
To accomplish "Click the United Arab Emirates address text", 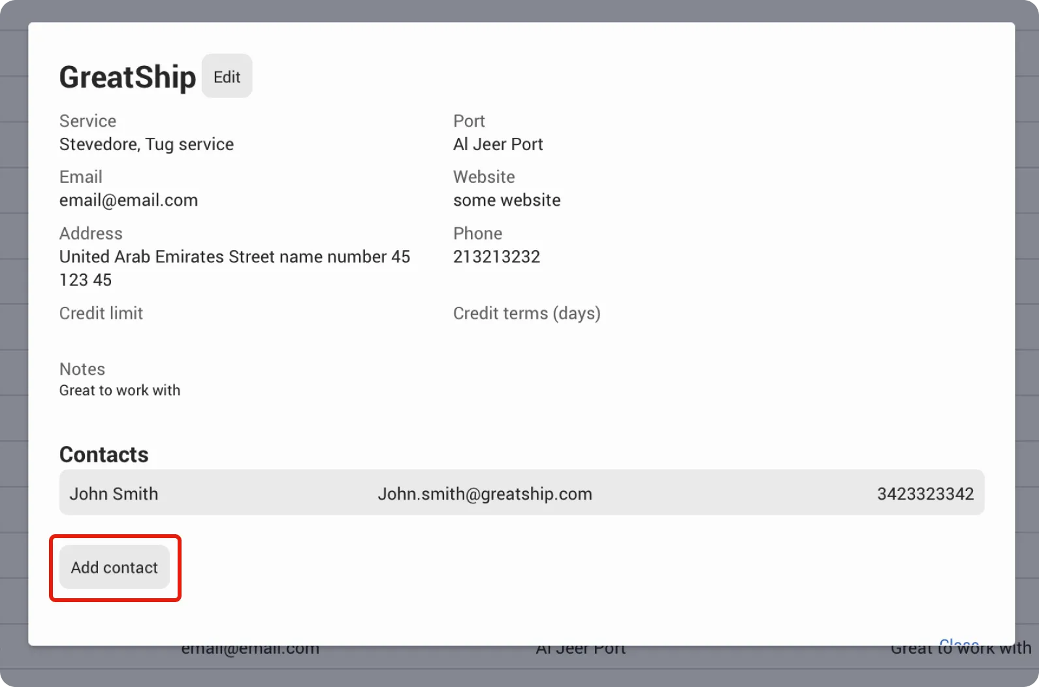I will (x=234, y=268).
